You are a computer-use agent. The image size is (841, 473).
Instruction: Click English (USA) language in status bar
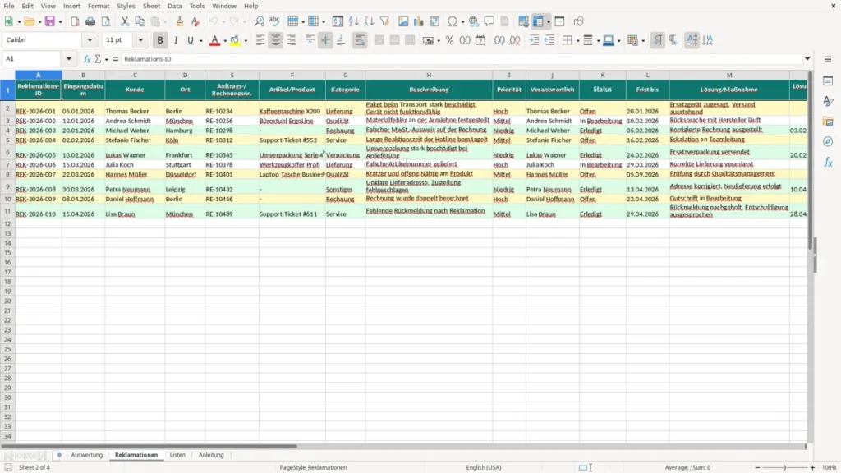coord(483,467)
